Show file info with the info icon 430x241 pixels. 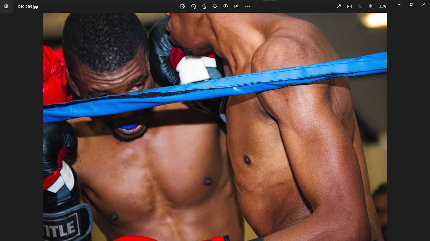[x=226, y=6]
